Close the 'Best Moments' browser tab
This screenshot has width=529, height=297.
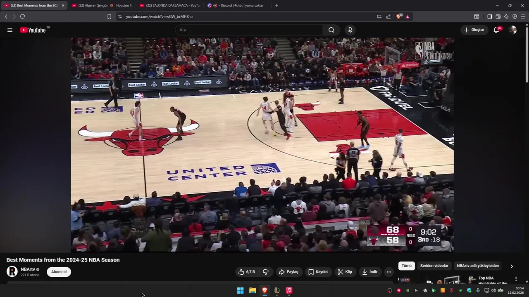[63, 5]
